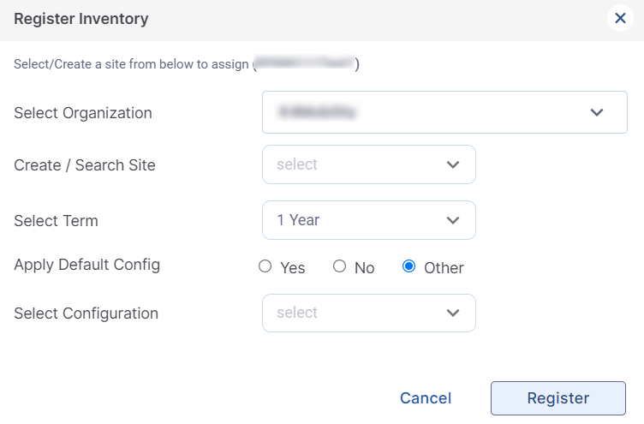644x424 pixels.
Task: Open the blurred organization value field
Action: [317, 112]
